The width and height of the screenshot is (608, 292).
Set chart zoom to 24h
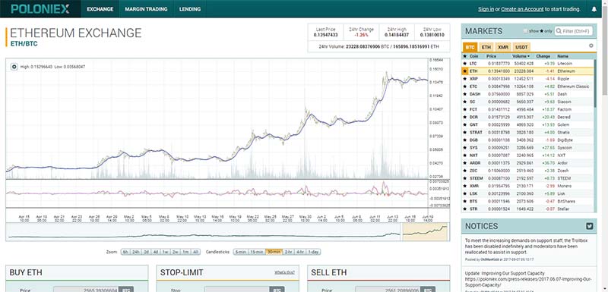135,252
